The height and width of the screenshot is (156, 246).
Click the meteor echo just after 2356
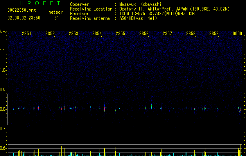(152, 106)
